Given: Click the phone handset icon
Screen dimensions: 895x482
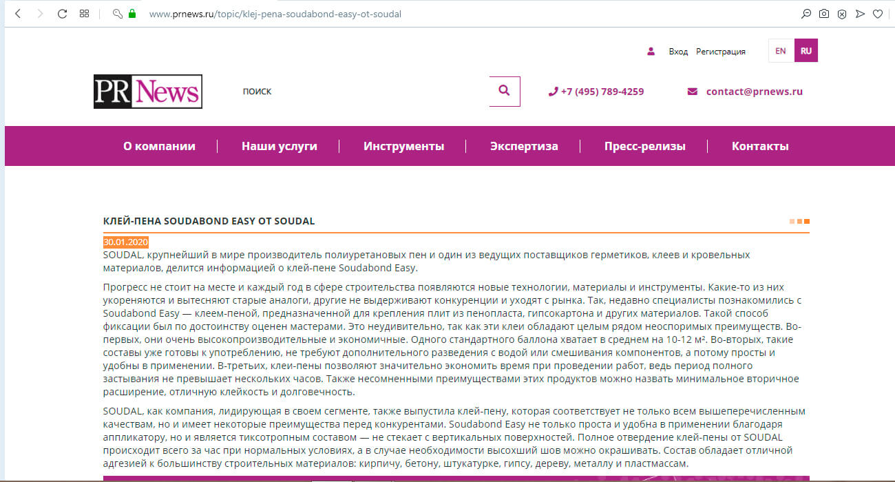Looking at the screenshot, I should point(553,92).
